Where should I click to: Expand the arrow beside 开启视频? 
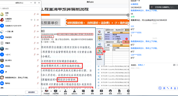(51, 91)
